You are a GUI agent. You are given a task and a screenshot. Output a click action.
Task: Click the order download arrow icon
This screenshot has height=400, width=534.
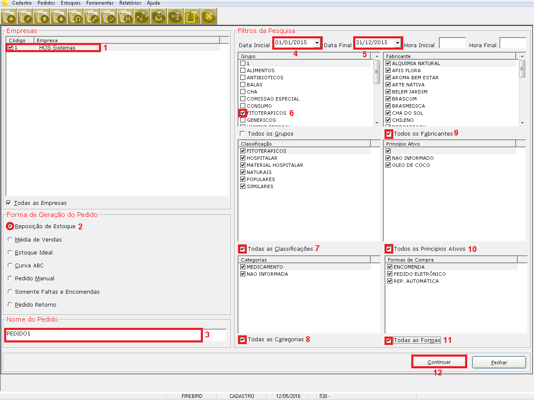coord(59,17)
